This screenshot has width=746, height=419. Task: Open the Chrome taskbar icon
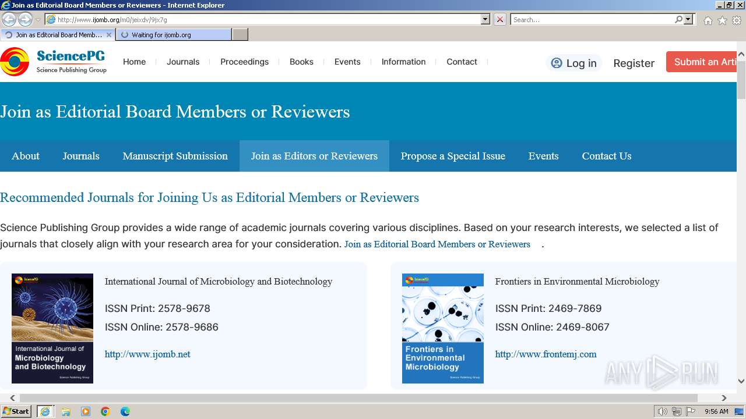105,411
